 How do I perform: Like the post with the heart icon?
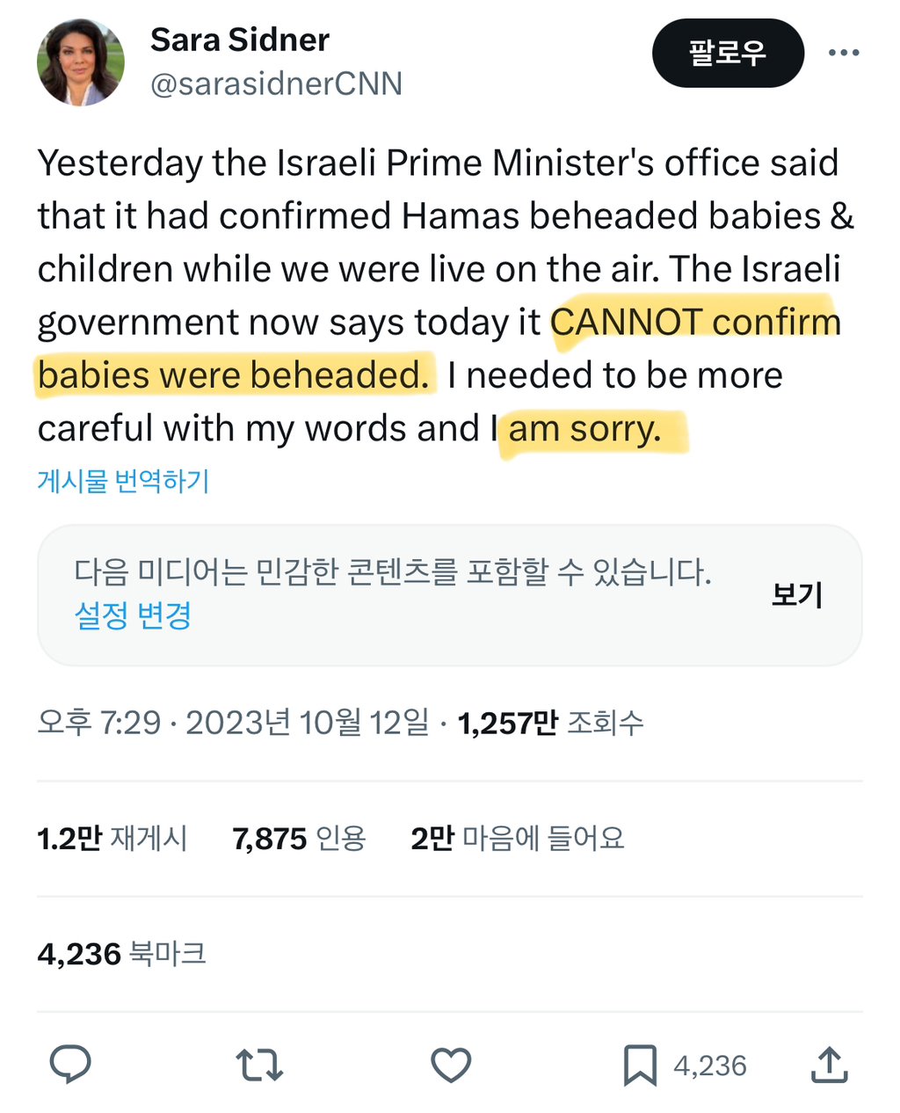click(451, 1065)
